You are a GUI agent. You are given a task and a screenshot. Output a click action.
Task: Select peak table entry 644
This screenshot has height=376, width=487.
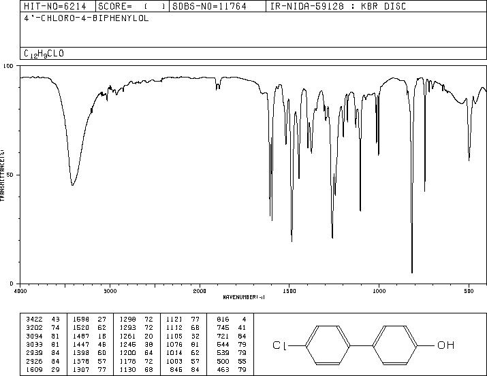point(223,344)
